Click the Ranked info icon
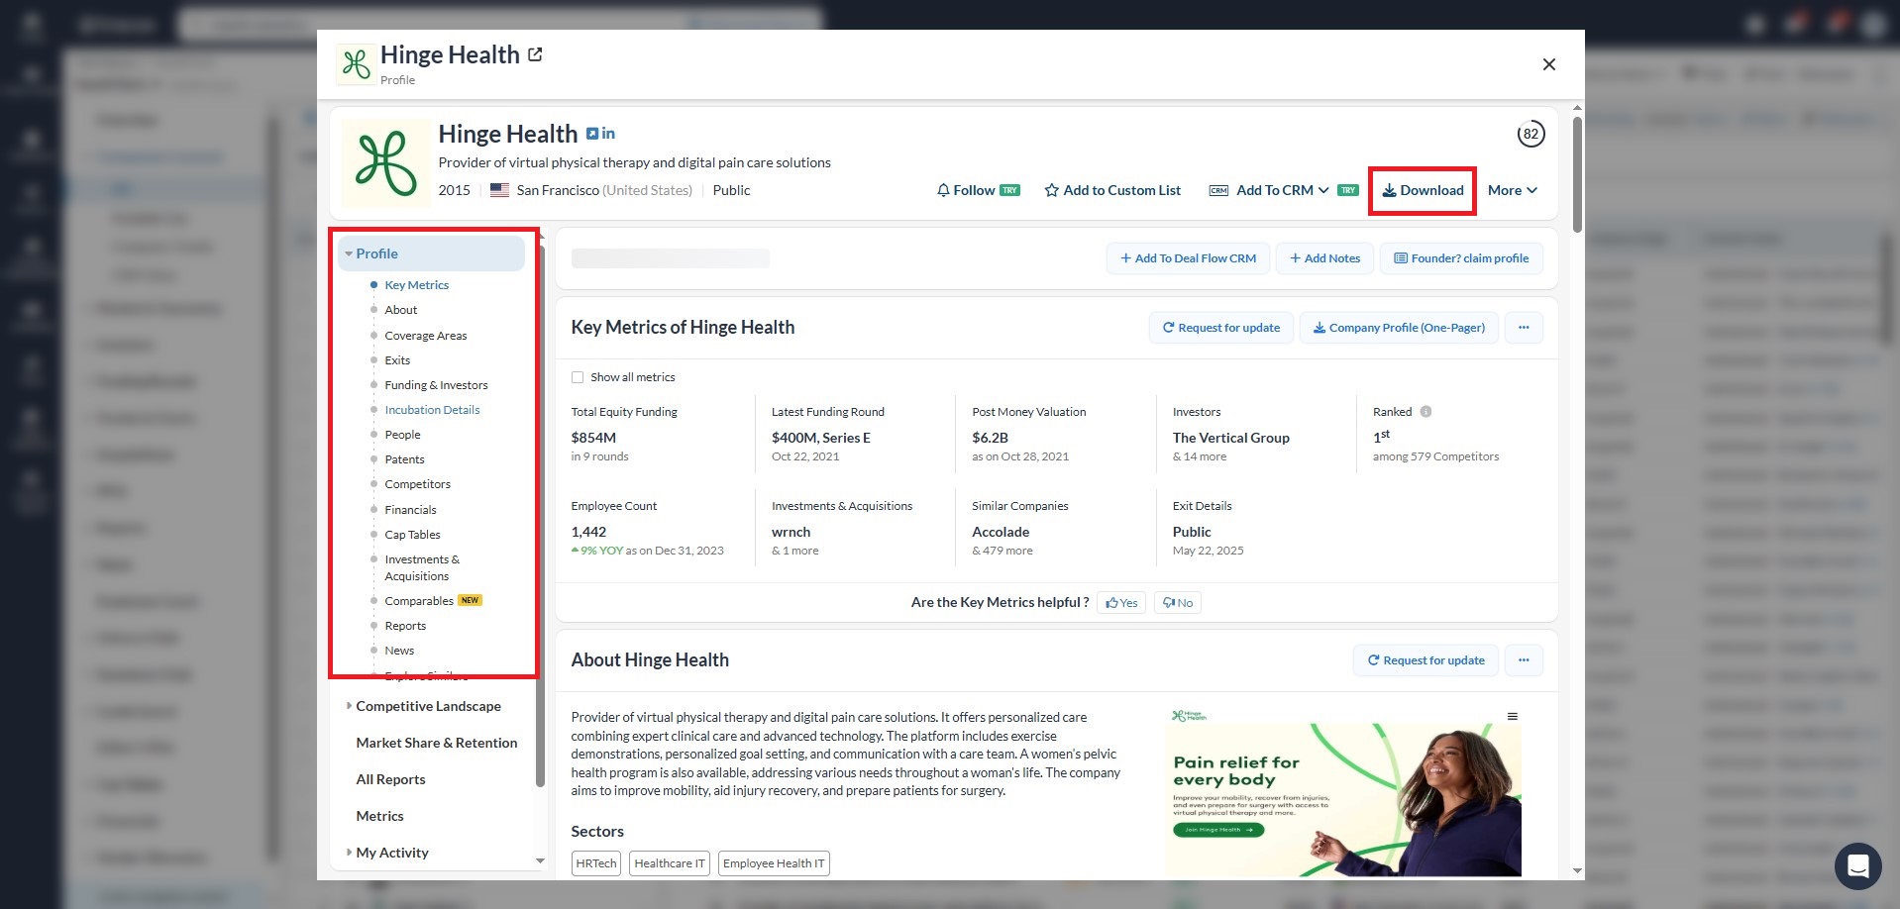Image resolution: width=1900 pixels, height=909 pixels. click(x=1425, y=412)
